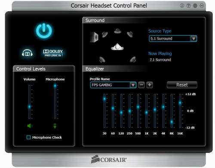Toggle the headset power button
Image resolution: width=215 pixels, height=168 pixels.
click(44, 31)
